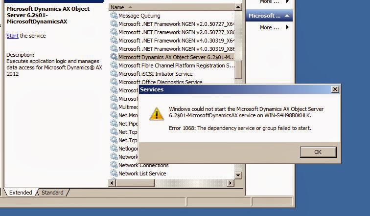Select Microsoft .NET Framework NGEN v4.0.30319_X64 service
This screenshot has height=216, width=370.
[x=176, y=41]
